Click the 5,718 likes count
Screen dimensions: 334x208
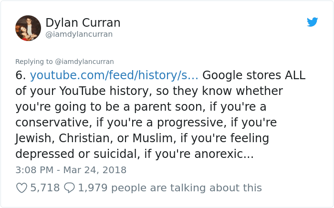[45, 188]
